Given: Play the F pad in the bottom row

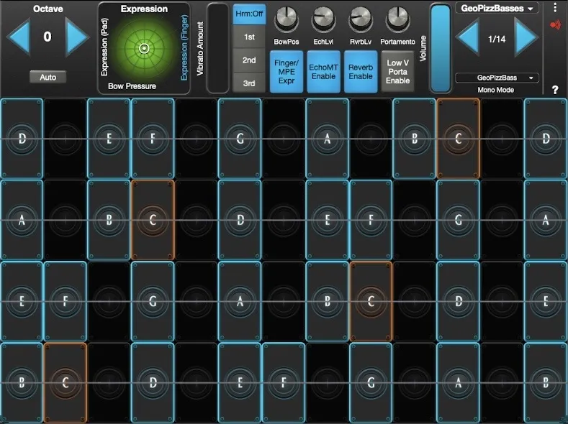Looking at the screenshot, I should coord(284,383).
